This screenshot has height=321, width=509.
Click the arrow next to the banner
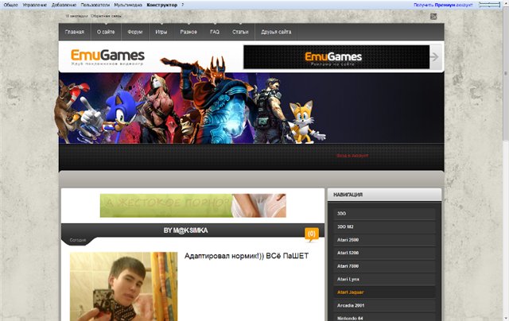(x=434, y=57)
